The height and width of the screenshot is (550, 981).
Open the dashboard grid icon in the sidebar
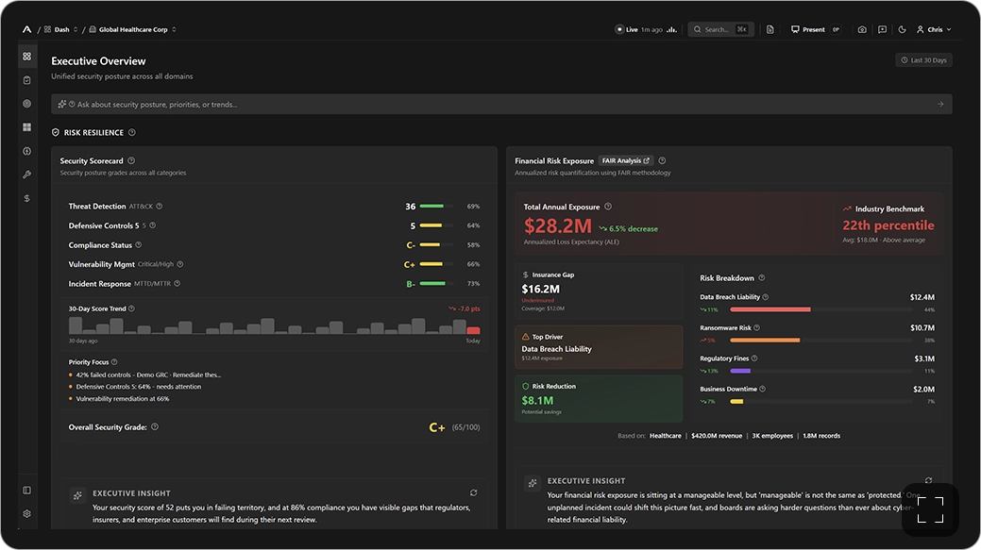coord(26,57)
